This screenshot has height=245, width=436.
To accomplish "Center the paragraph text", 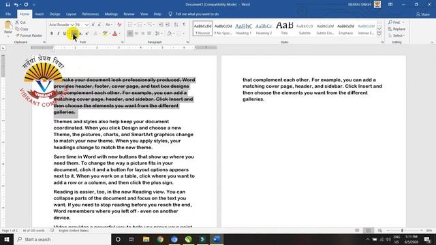I will pos(136,33).
